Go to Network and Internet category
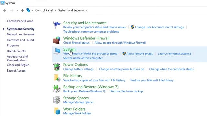The width and height of the screenshot is (207, 116). click(20, 34)
